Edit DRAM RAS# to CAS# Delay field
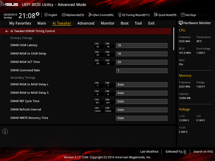This screenshot has width=215, height=161. click(142, 54)
